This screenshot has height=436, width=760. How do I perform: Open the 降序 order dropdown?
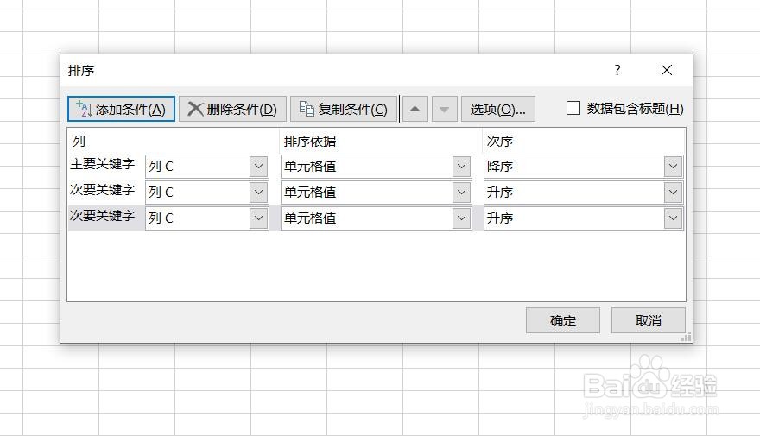(673, 167)
